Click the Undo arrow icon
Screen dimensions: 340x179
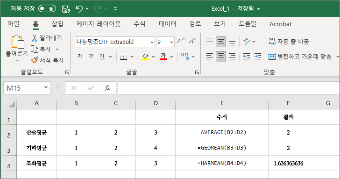point(79,9)
